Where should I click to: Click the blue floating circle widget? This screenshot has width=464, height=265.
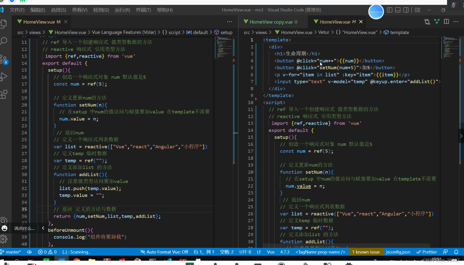(376, 12)
